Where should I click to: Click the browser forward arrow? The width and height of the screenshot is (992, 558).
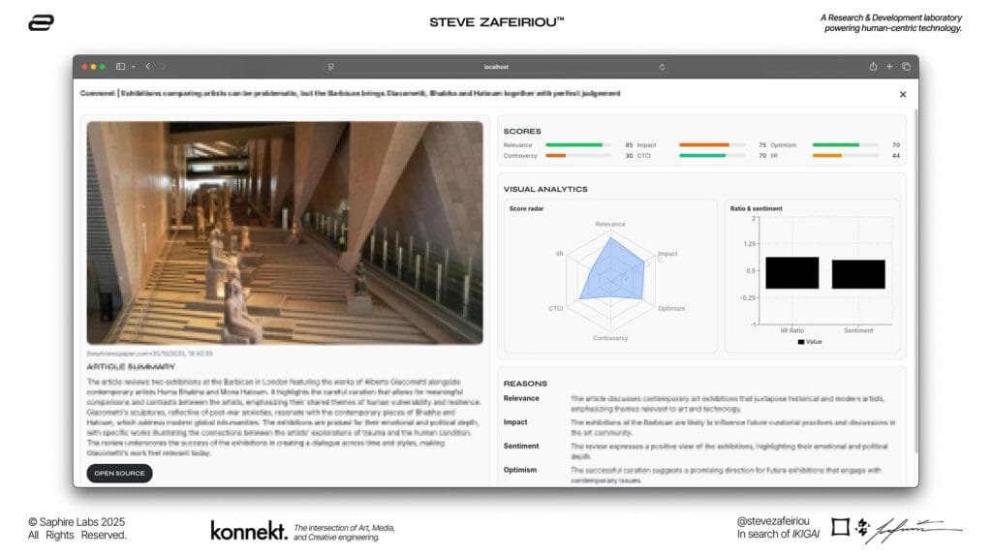163,67
